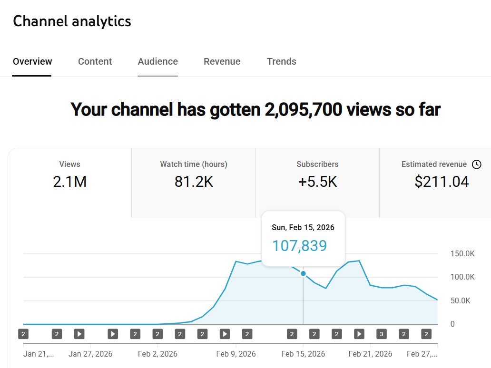Click the rightmost '2' video badge on timeline
This screenshot has height=368, width=491.
[x=426, y=334]
